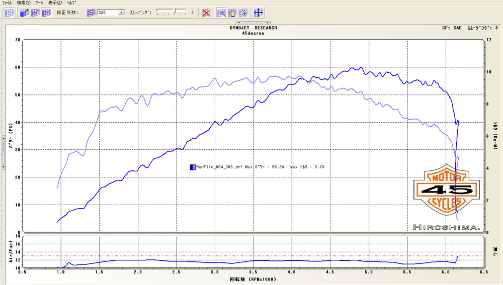Open the ヘルプ (Help) menu

(71, 3)
